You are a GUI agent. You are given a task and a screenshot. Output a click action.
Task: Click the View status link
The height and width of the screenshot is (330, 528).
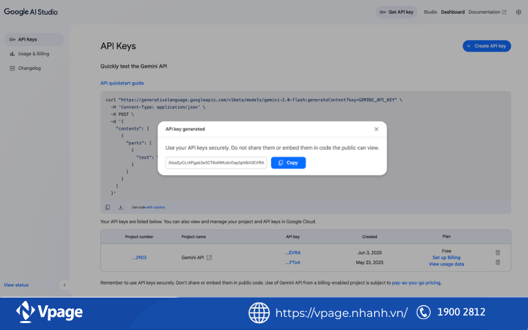[16, 285]
